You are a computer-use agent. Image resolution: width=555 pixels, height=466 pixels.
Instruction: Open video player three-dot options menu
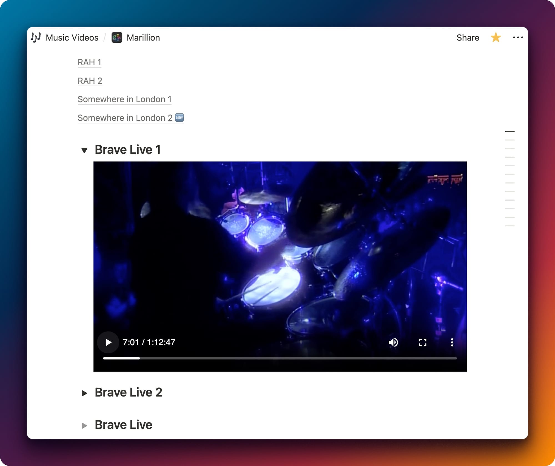click(452, 342)
